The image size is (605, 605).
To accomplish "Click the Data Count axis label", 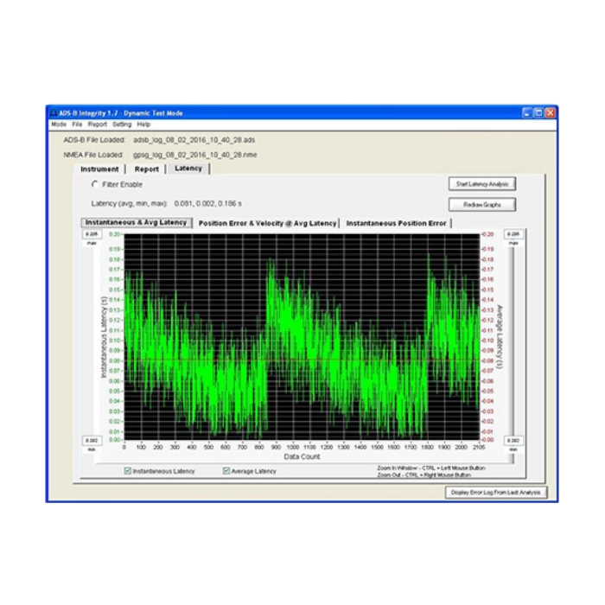I will (x=302, y=456).
